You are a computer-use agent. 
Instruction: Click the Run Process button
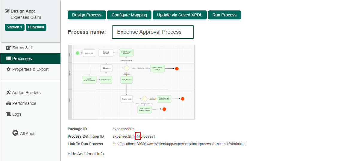point(224,15)
